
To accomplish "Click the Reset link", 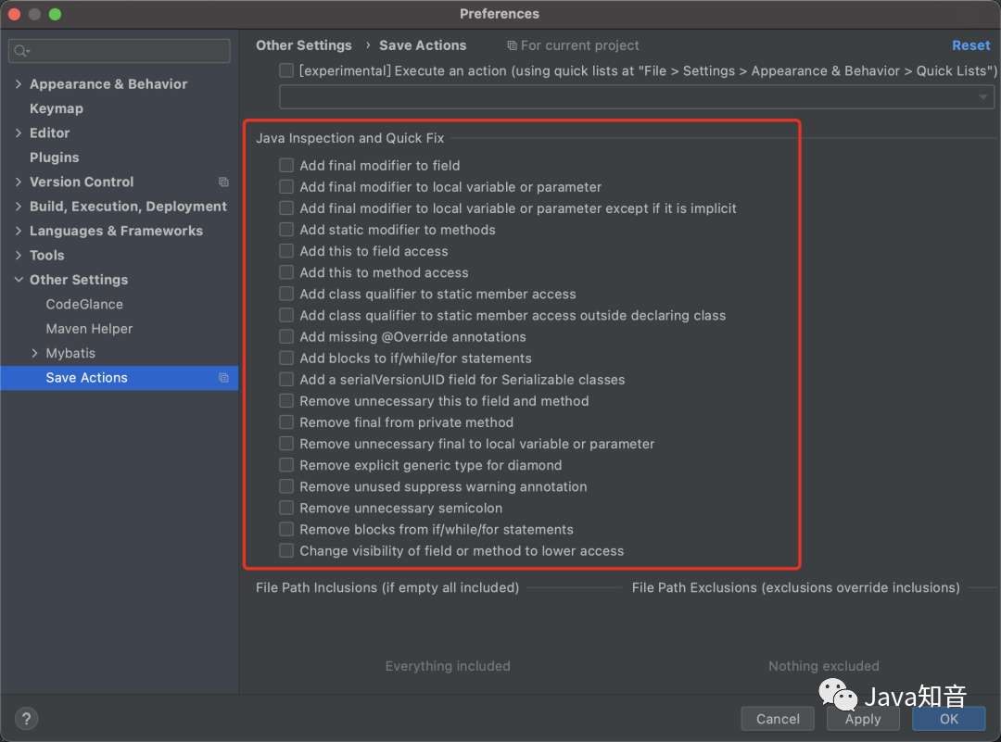I will pos(970,45).
